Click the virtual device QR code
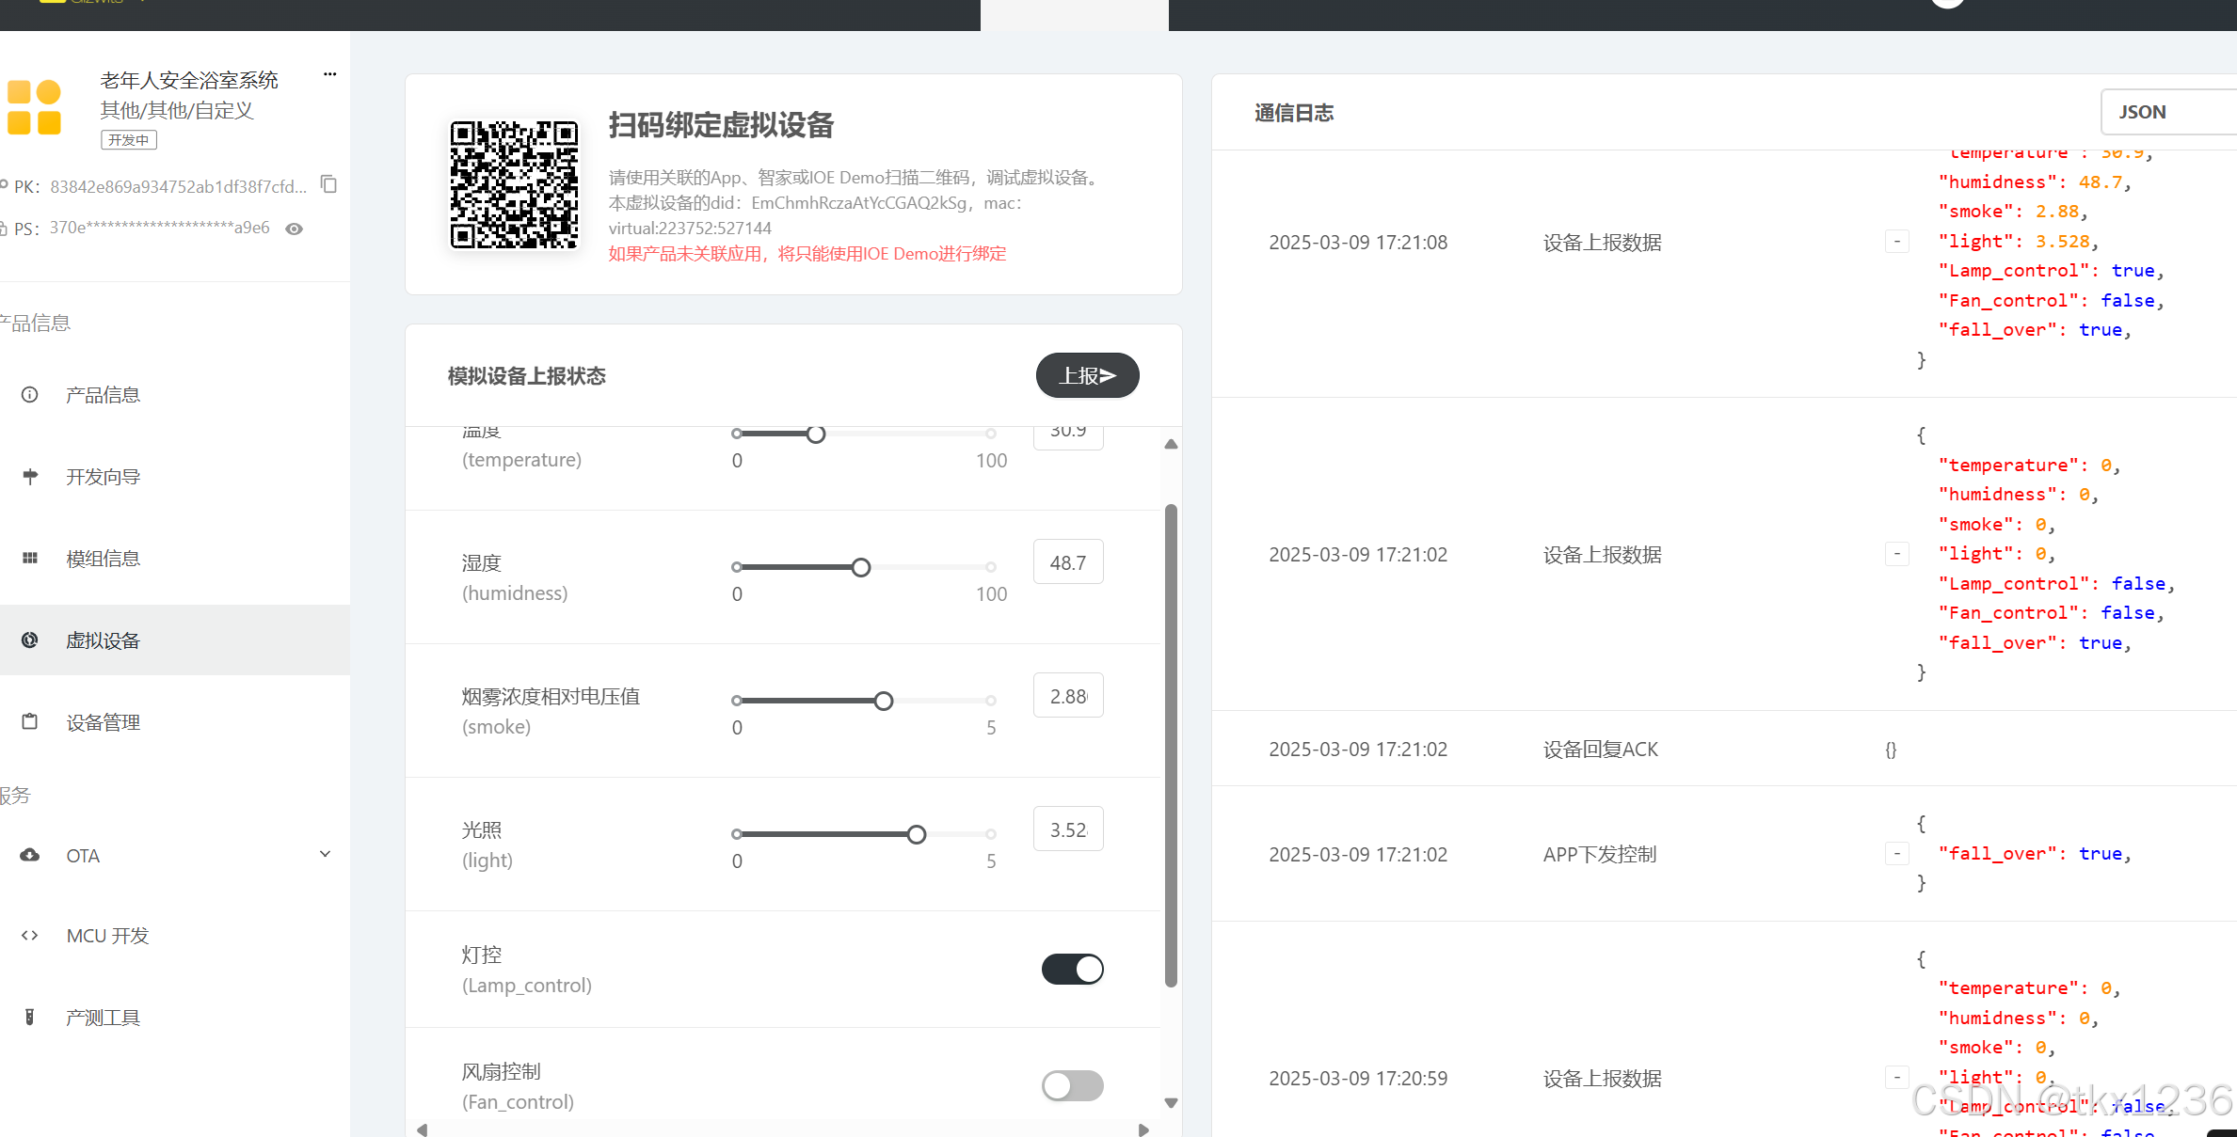The height and width of the screenshot is (1137, 2237). 514,184
